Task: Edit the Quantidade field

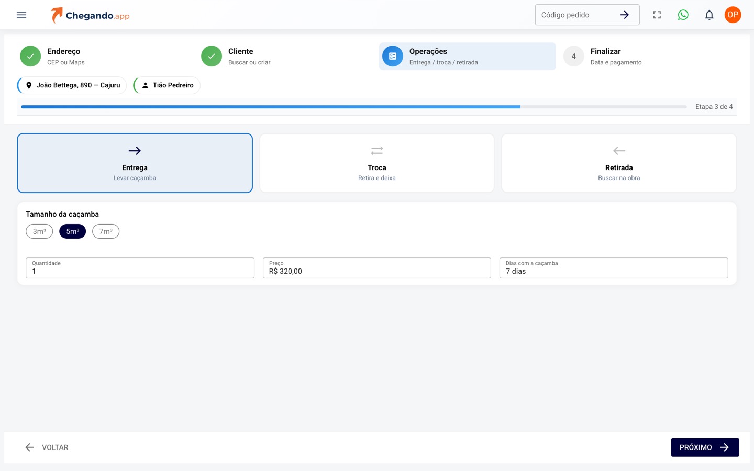Action: [x=140, y=268]
